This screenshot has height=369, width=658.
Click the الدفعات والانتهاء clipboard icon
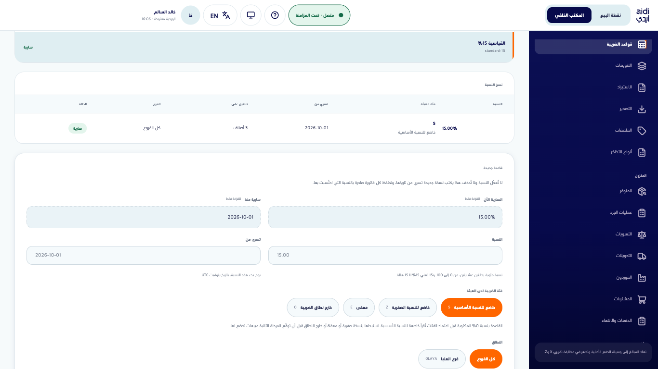[x=642, y=321]
